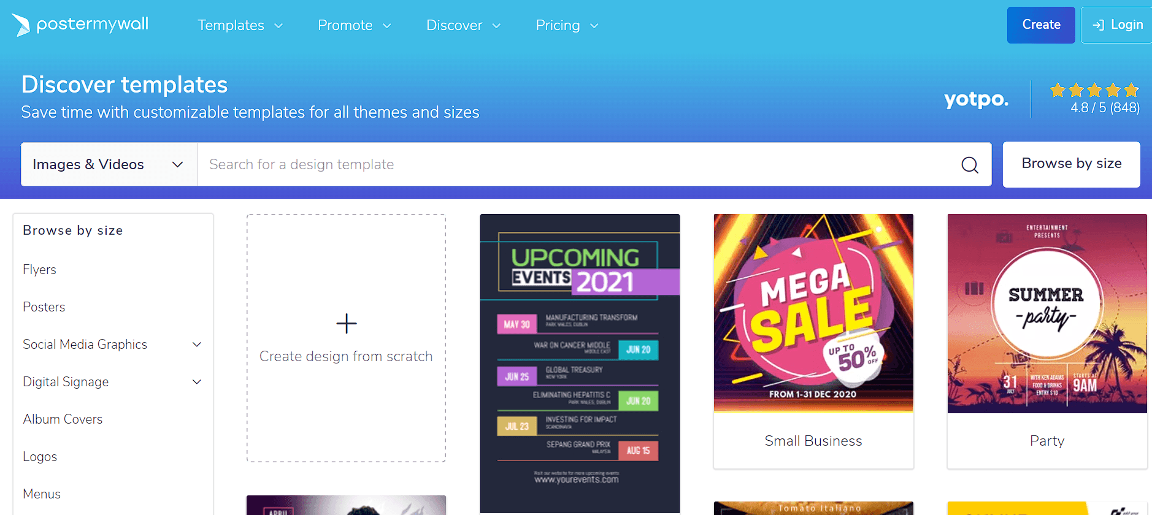Focus the design template search field

point(580,164)
